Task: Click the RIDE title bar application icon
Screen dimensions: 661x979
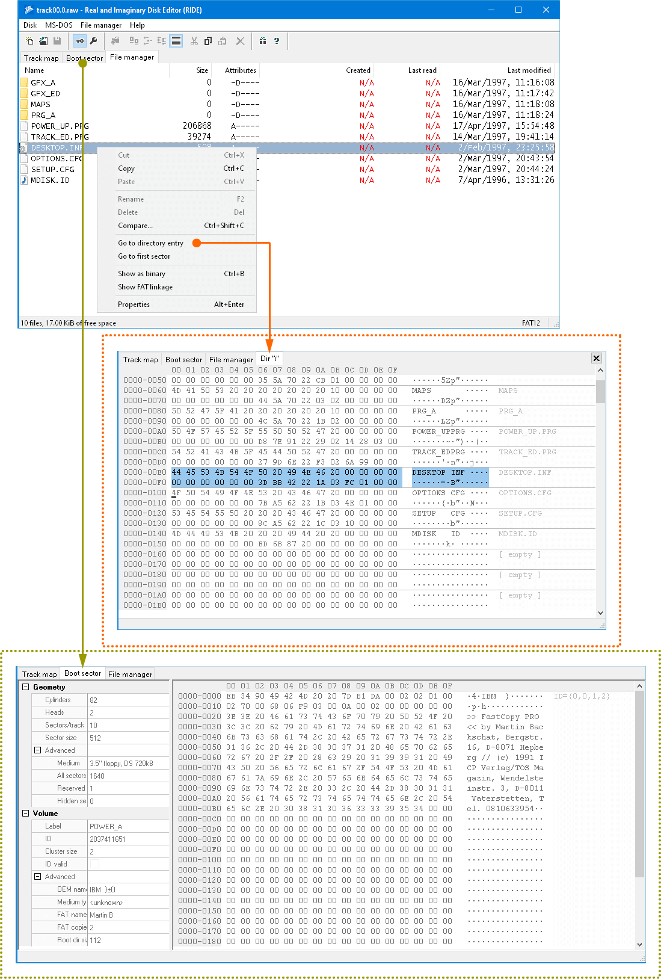Action: click(x=28, y=10)
